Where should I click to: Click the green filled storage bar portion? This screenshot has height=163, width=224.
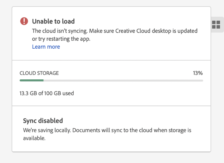click(32, 80)
